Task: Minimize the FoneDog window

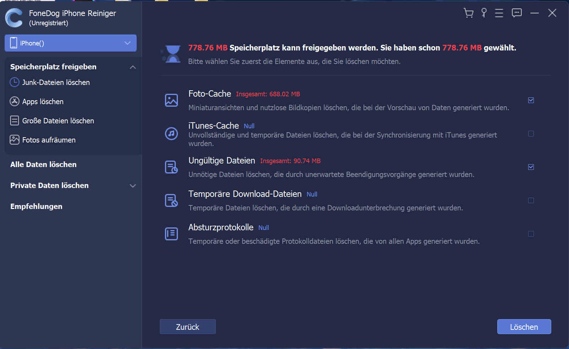Action: [535, 13]
